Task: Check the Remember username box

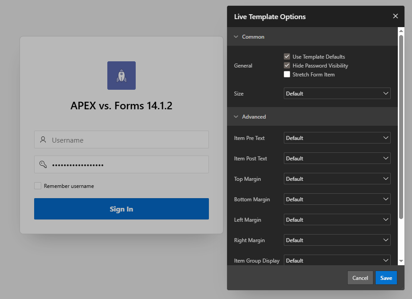Action: 38,186
